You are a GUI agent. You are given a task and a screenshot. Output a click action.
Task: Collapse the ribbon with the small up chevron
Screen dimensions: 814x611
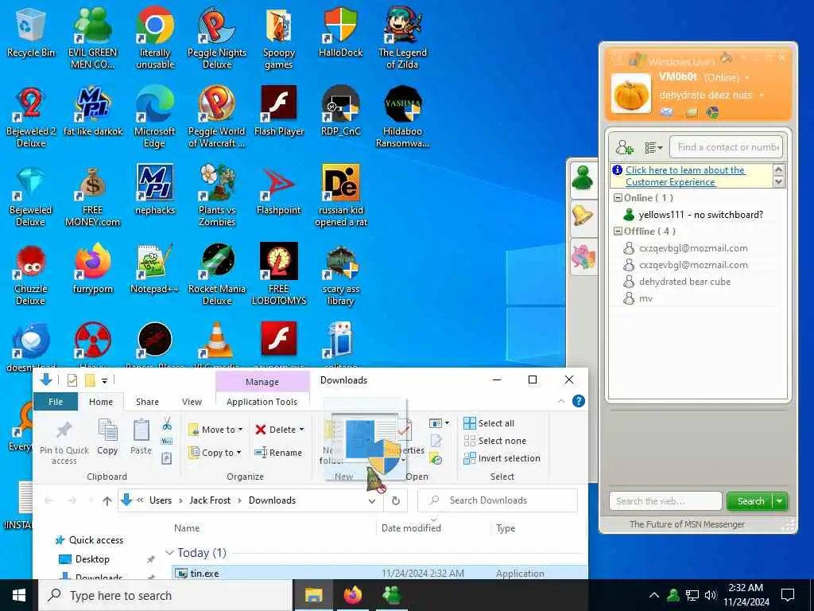tap(561, 401)
